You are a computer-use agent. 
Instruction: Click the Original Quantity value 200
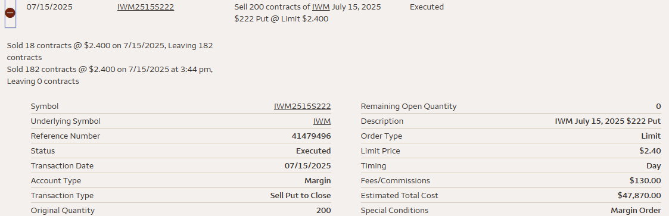[x=323, y=211]
